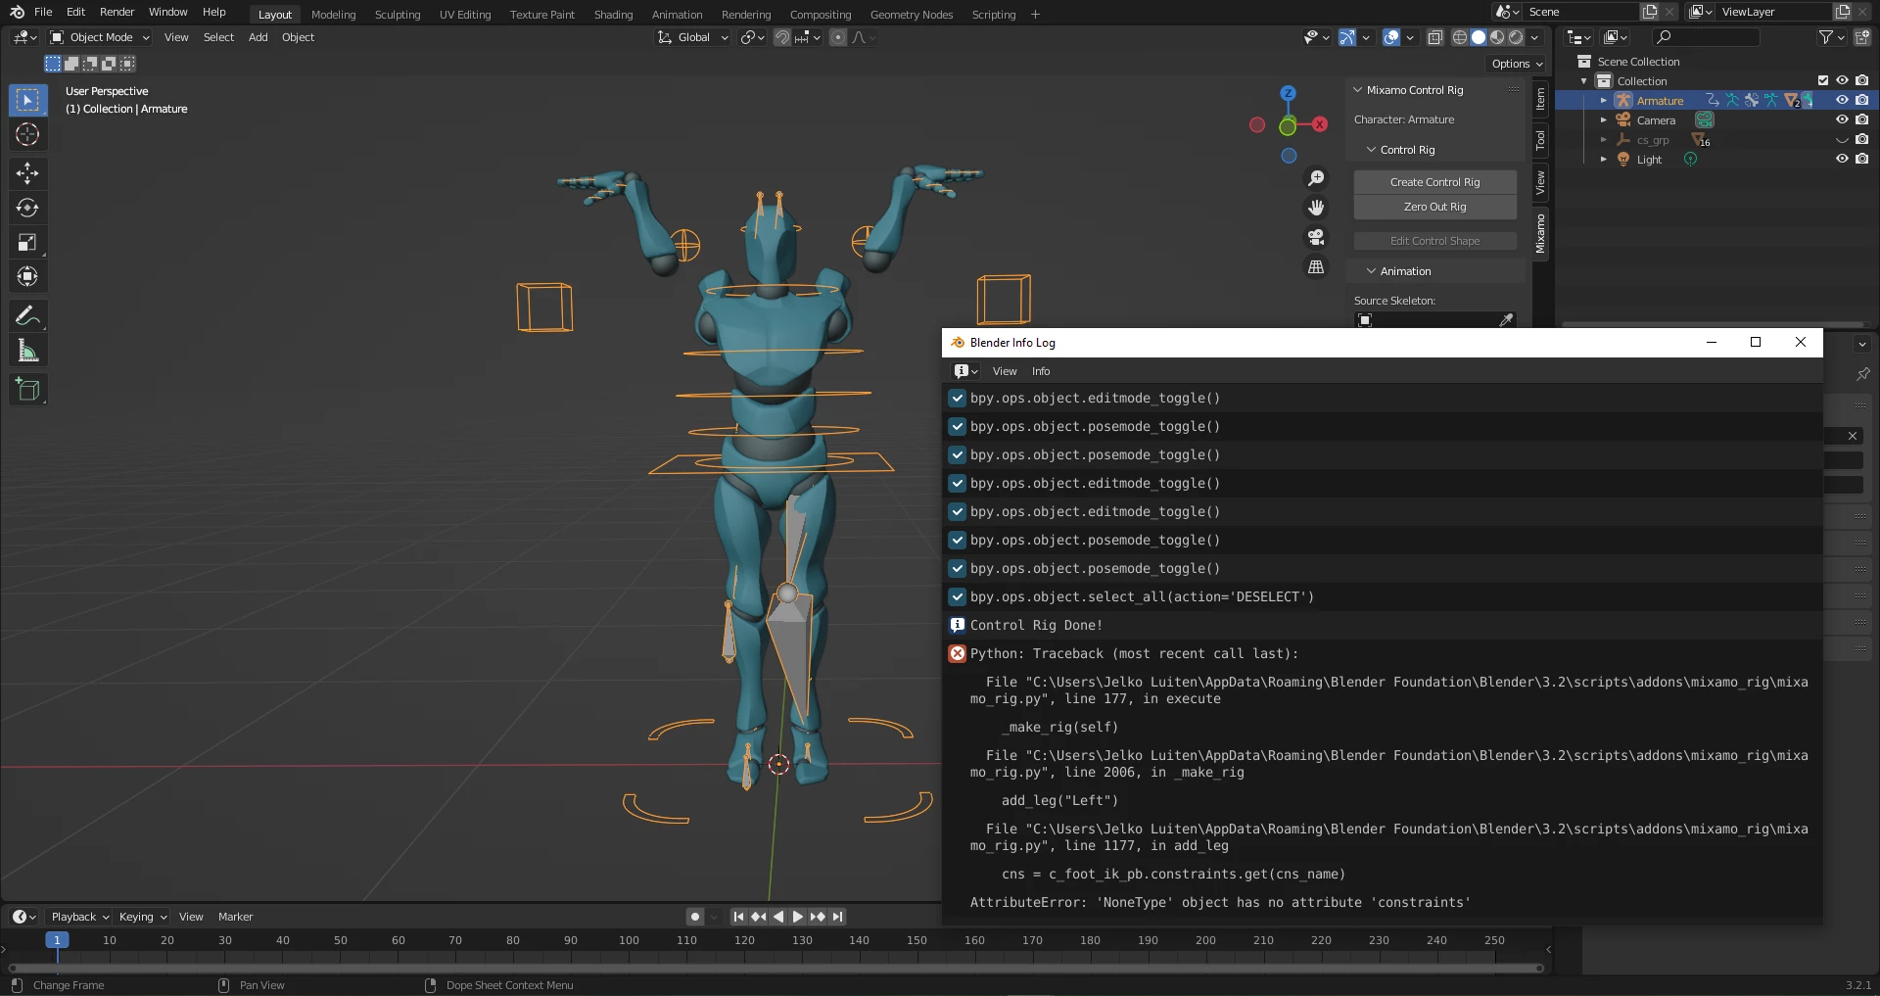Screen dimensions: 1880x996
Task: Click the Z axis on navigation gizmo
Action: point(1289,93)
